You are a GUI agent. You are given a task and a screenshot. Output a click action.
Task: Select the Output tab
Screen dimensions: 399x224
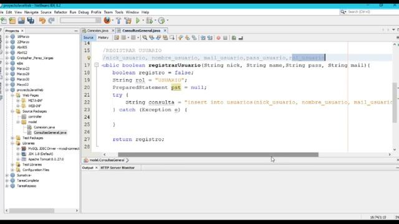click(88, 167)
